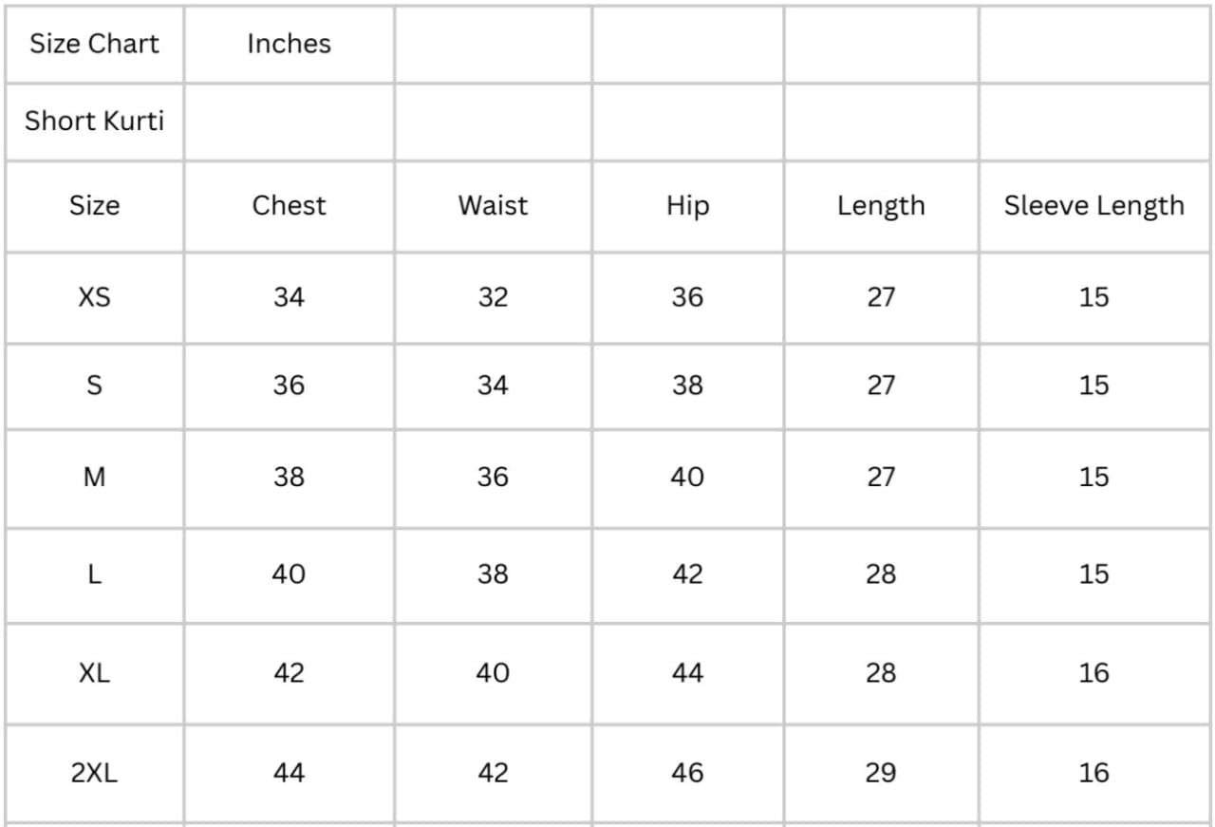Select hip value 46 for 2XL
This screenshot has width=1215, height=827.
pos(687,773)
